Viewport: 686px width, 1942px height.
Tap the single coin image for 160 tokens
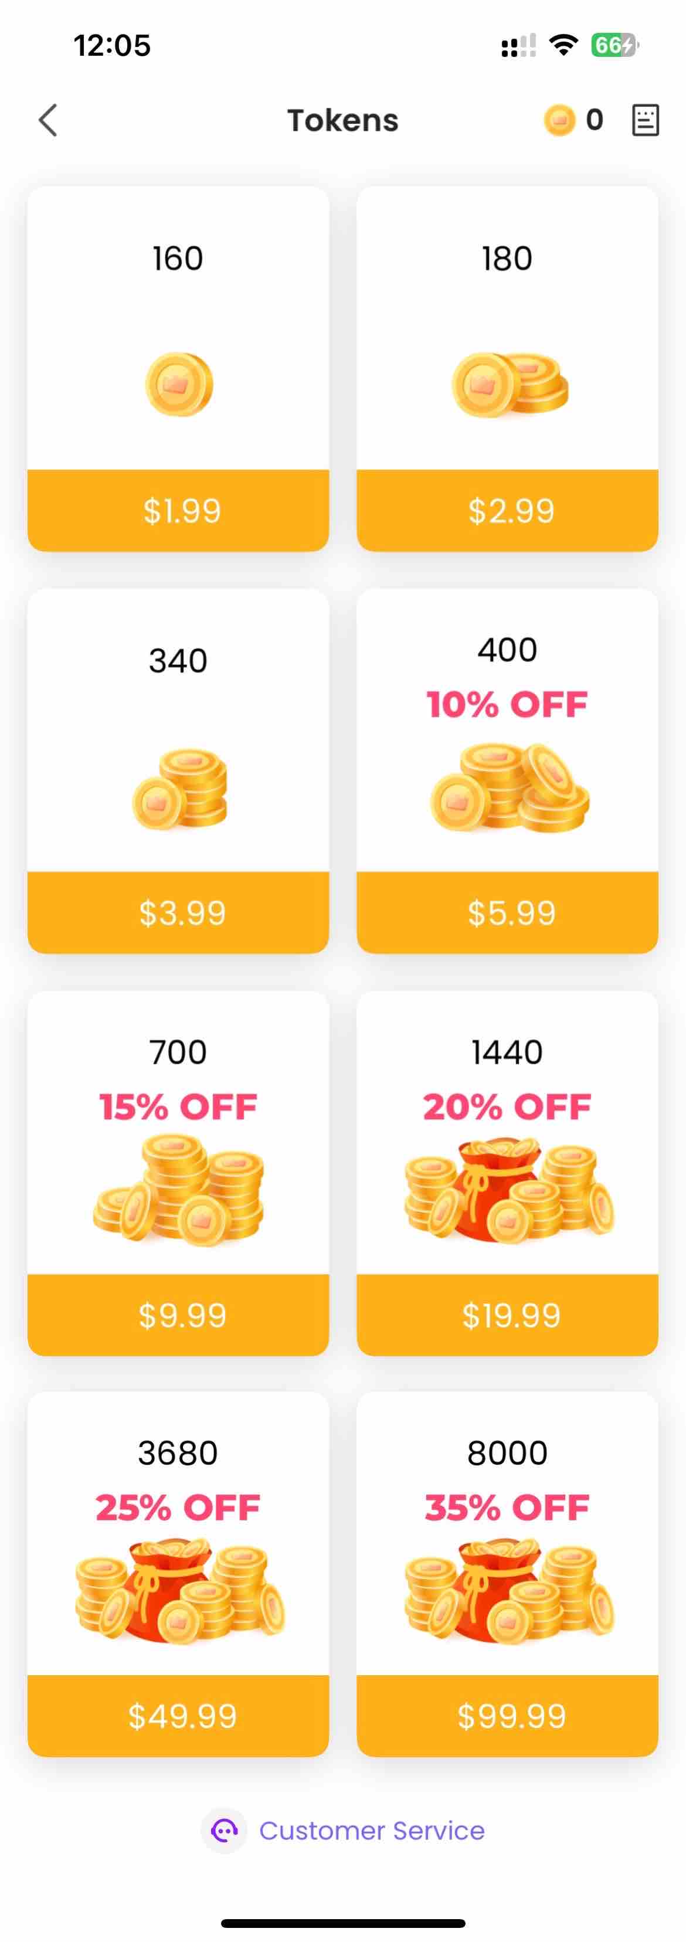[179, 383]
